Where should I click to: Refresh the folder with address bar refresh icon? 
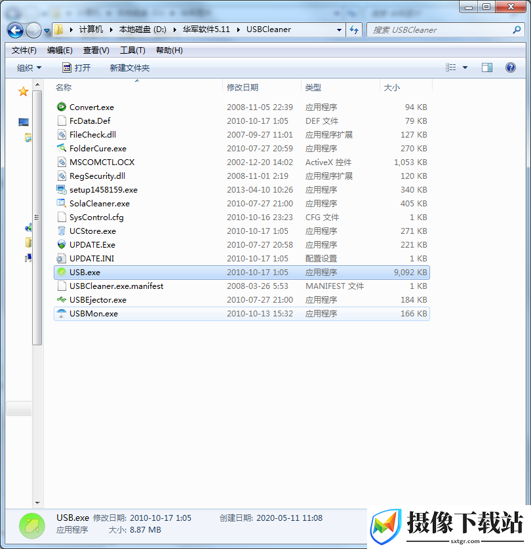[x=354, y=29]
